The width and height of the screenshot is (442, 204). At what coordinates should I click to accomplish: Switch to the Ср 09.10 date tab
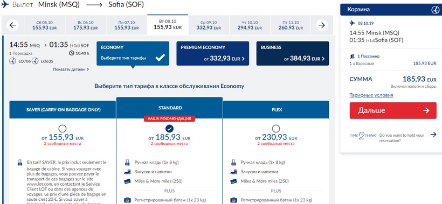point(209,25)
